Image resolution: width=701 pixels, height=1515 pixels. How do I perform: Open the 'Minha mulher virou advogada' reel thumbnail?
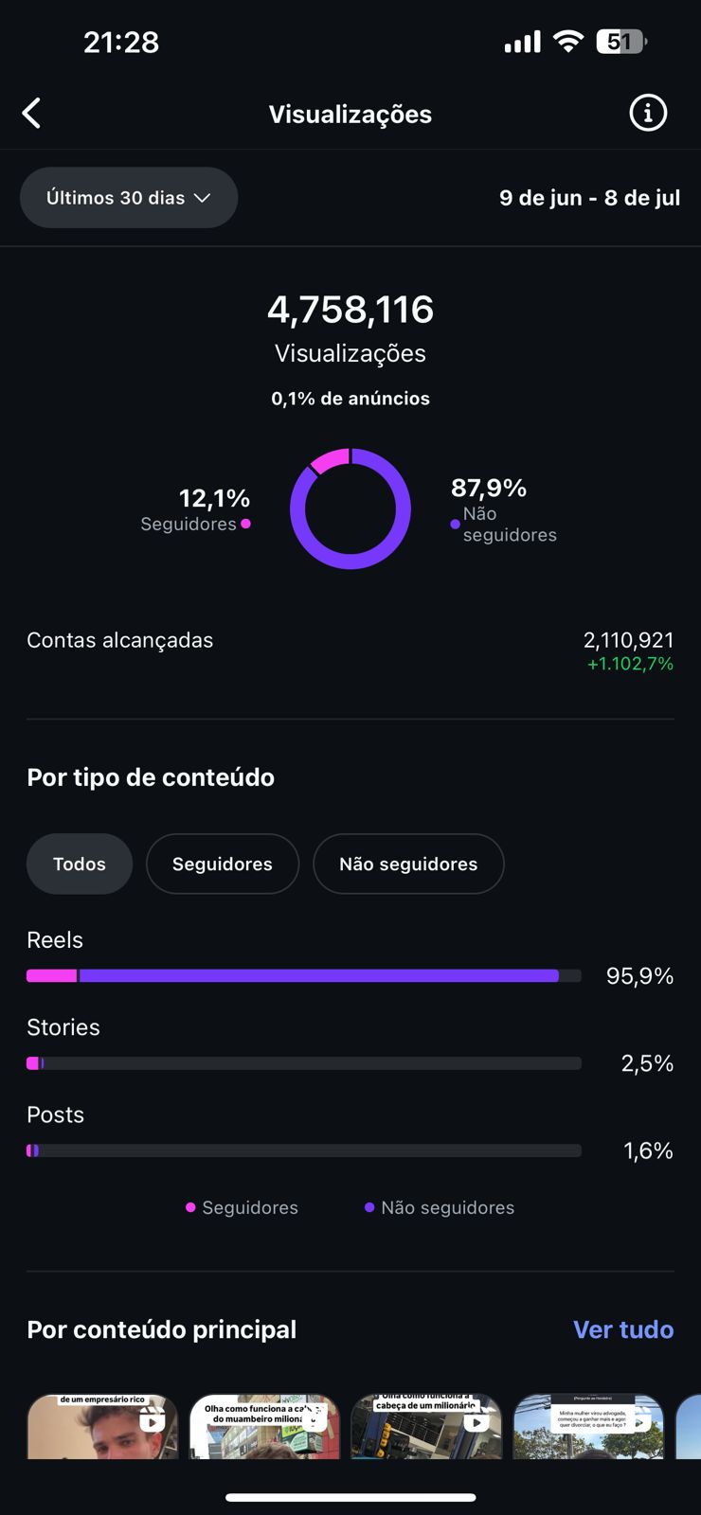[x=588, y=1426]
